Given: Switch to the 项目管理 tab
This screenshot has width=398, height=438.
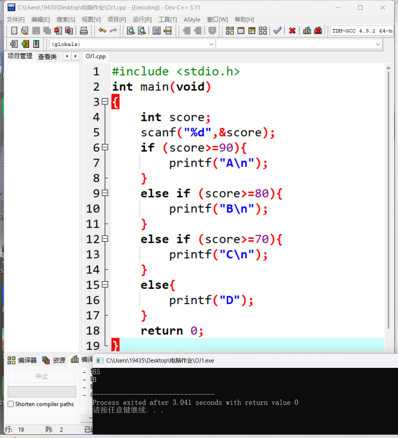Looking at the screenshot, I should tap(20, 56).
